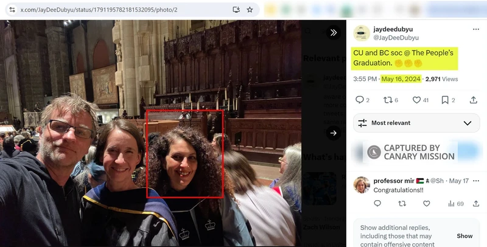Click the reply icon on jaydeedubyu's post
The height and width of the screenshot is (247, 487).
point(359,100)
